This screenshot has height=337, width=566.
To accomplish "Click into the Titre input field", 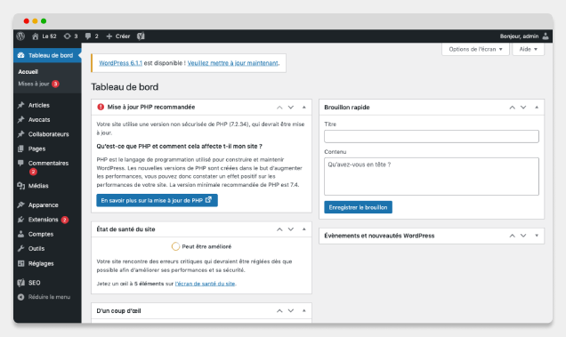I will (x=432, y=136).
